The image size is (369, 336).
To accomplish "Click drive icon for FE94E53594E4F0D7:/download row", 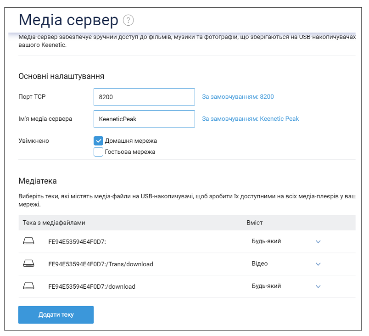I will [28, 286].
